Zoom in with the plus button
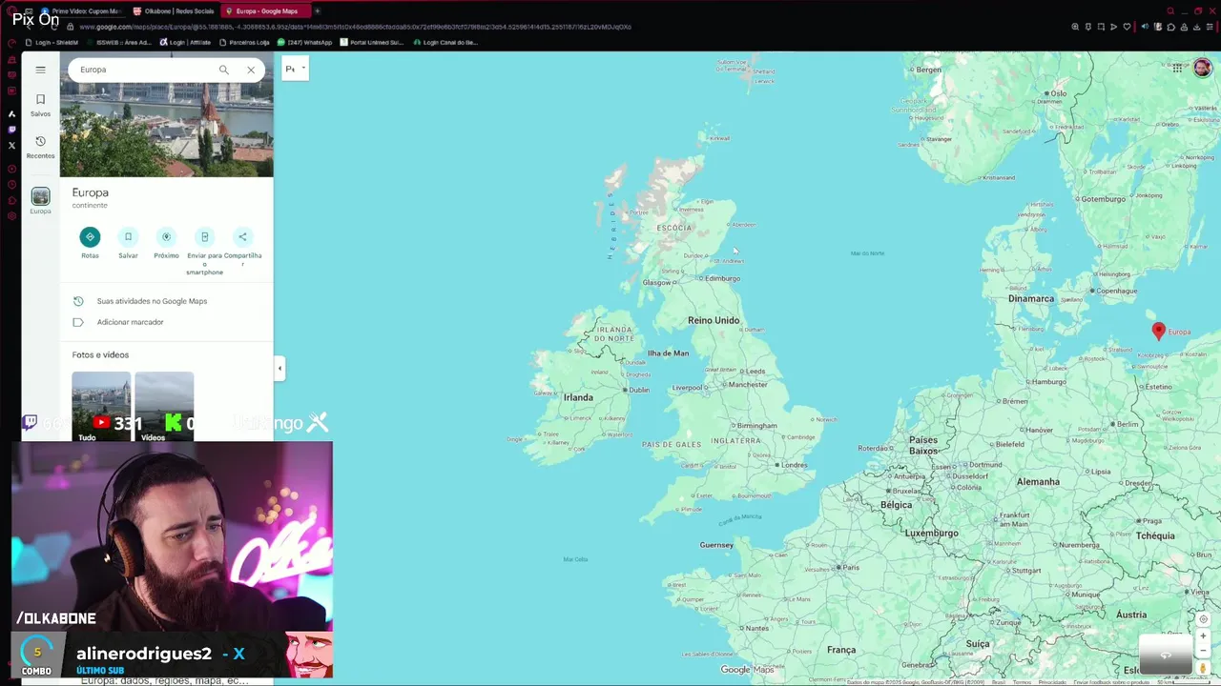Image resolution: width=1221 pixels, height=686 pixels. coord(1203,636)
